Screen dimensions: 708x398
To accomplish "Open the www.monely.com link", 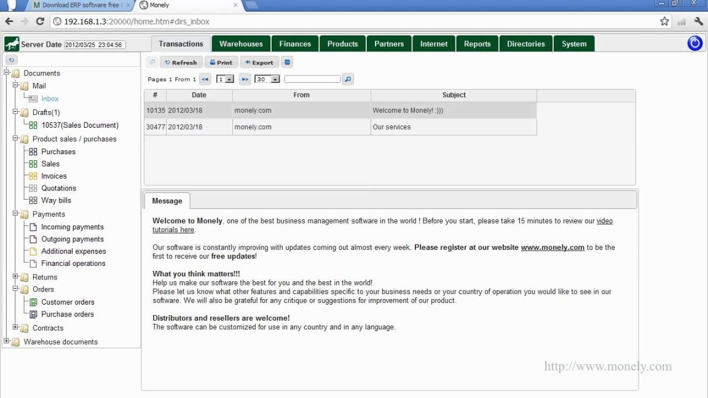I will point(553,248).
